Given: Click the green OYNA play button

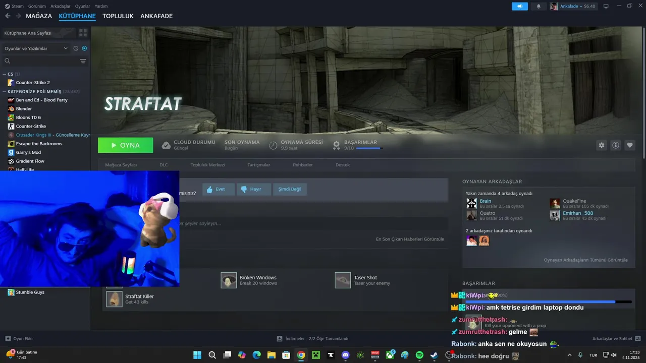Looking at the screenshot, I should pyautogui.click(x=125, y=145).
